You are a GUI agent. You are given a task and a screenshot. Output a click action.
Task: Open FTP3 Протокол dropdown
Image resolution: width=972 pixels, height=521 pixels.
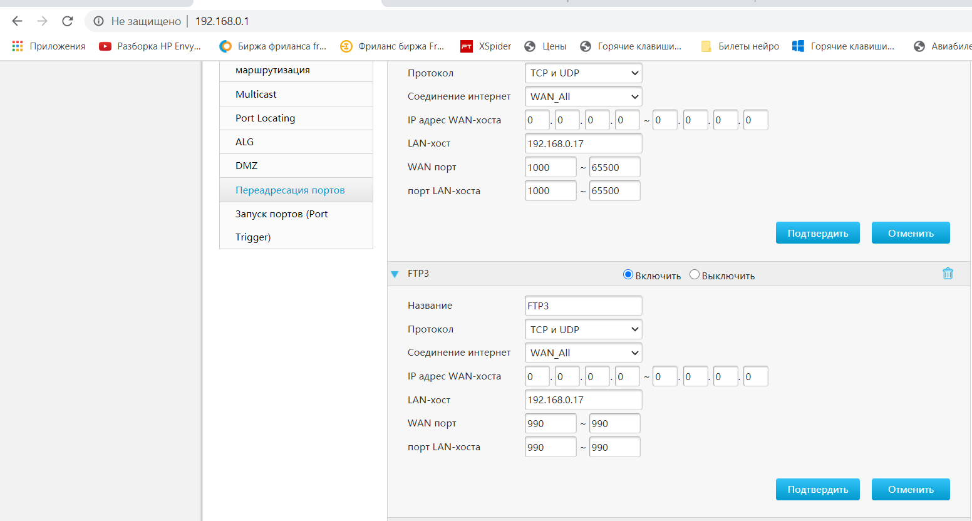click(584, 329)
